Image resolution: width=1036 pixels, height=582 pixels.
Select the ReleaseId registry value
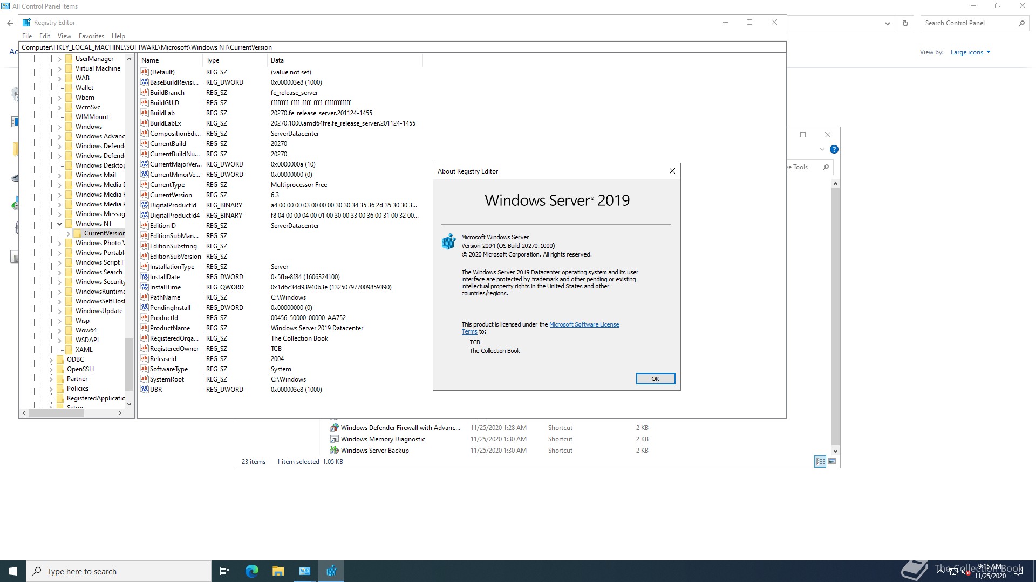pyautogui.click(x=163, y=359)
